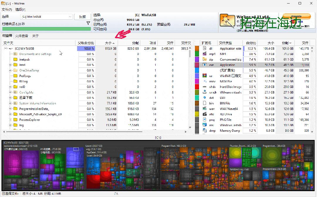Collapse the [C:] WinToUSB root node
The height and width of the screenshot is (197, 317).
point(6,49)
